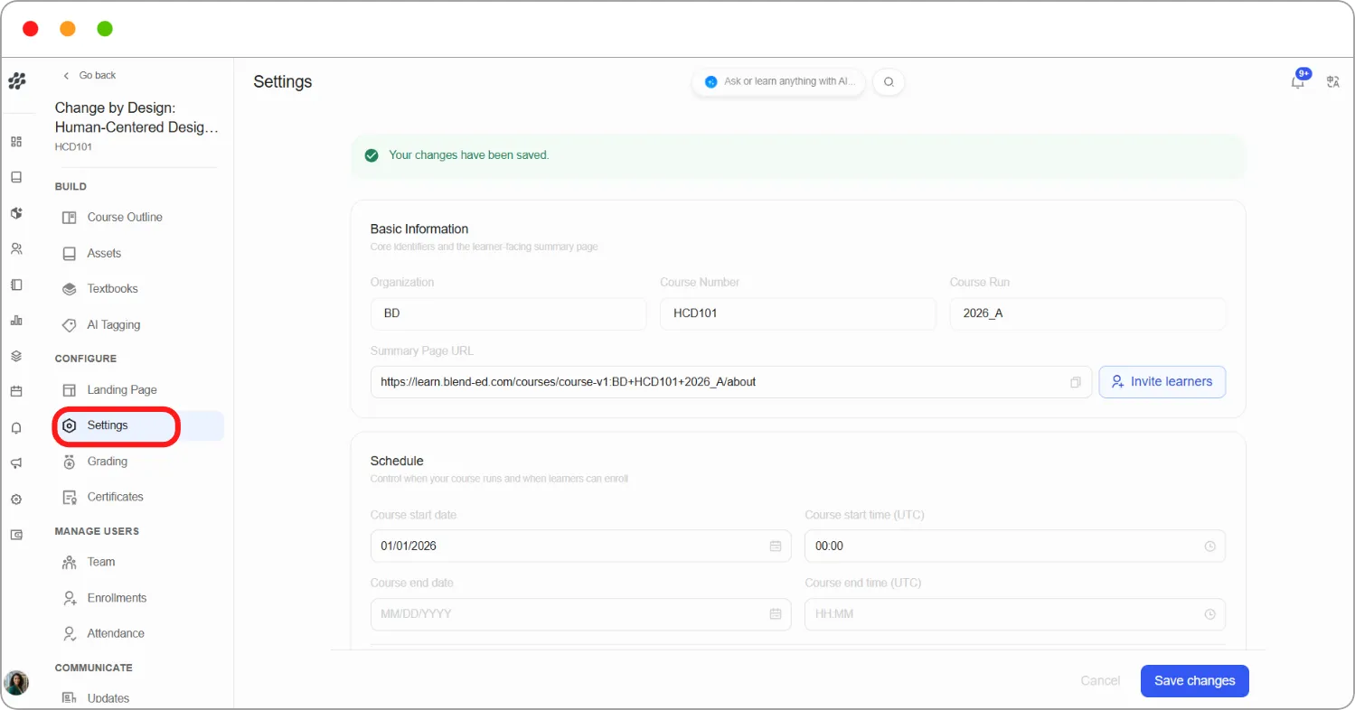This screenshot has height=710, width=1355.
Task: Open the user avatar photo
Action: [x=16, y=683]
